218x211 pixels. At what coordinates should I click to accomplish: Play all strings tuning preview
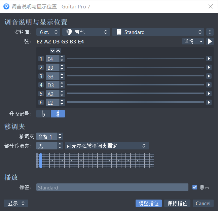coord(210,41)
